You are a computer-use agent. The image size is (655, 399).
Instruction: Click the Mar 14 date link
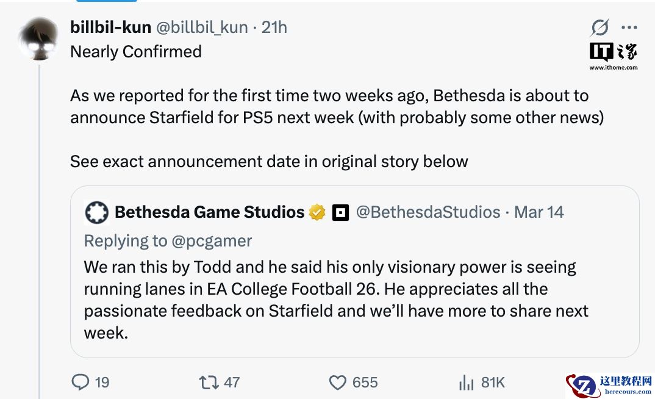point(539,212)
